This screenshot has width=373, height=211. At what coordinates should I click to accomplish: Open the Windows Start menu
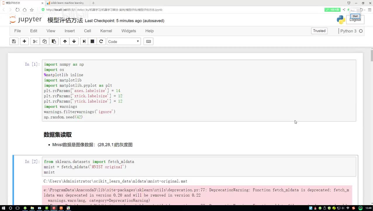tap(3, 208)
